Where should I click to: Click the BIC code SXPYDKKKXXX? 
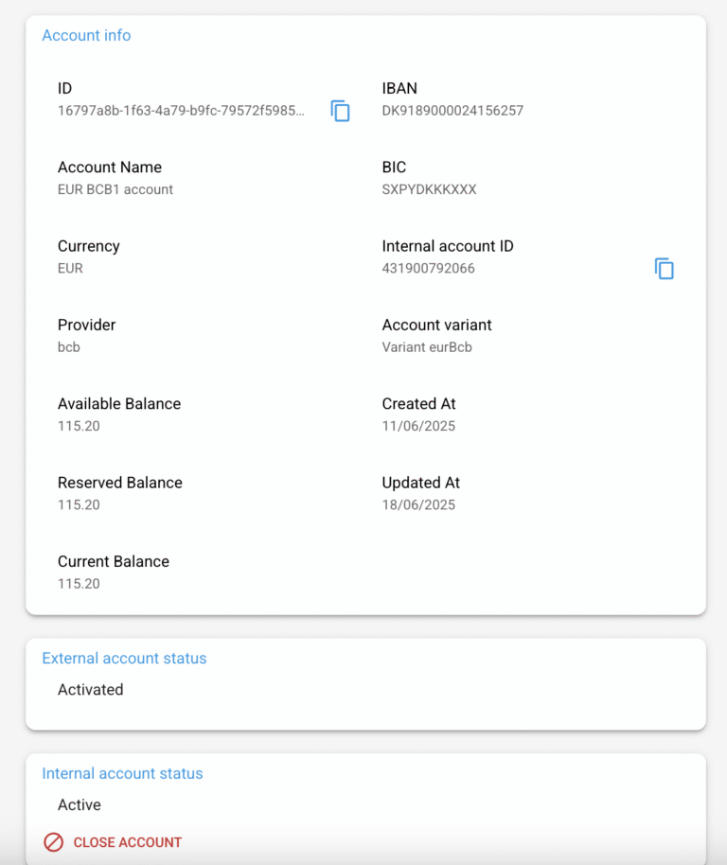pyautogui.click(x=429, y=189)
